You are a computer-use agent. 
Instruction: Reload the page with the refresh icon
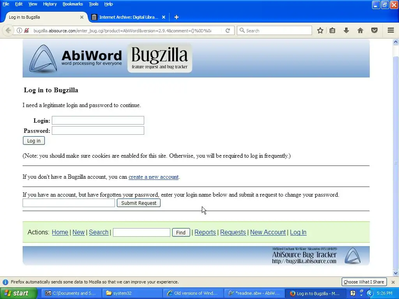click(x=228, y=30)
